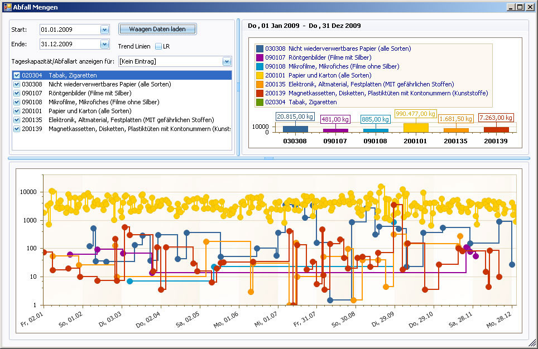Uncheck the 200101 Papier und Karton checkbox
The width and height of the screenshot is (538, 349).
click(x=17, y=111)
